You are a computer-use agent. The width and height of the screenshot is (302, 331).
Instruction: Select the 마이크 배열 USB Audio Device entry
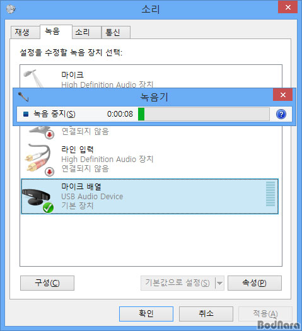149,196
